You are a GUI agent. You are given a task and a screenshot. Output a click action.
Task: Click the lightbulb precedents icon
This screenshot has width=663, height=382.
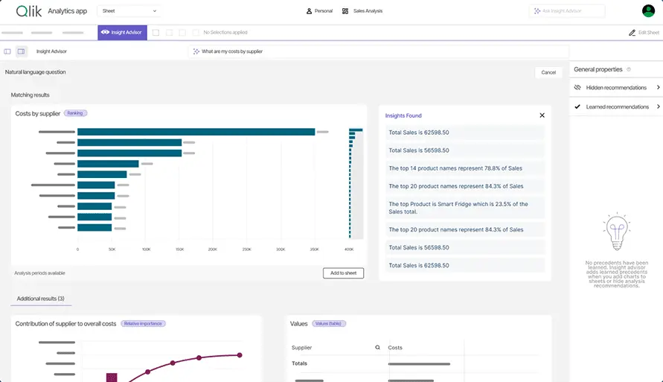point(616,234)
